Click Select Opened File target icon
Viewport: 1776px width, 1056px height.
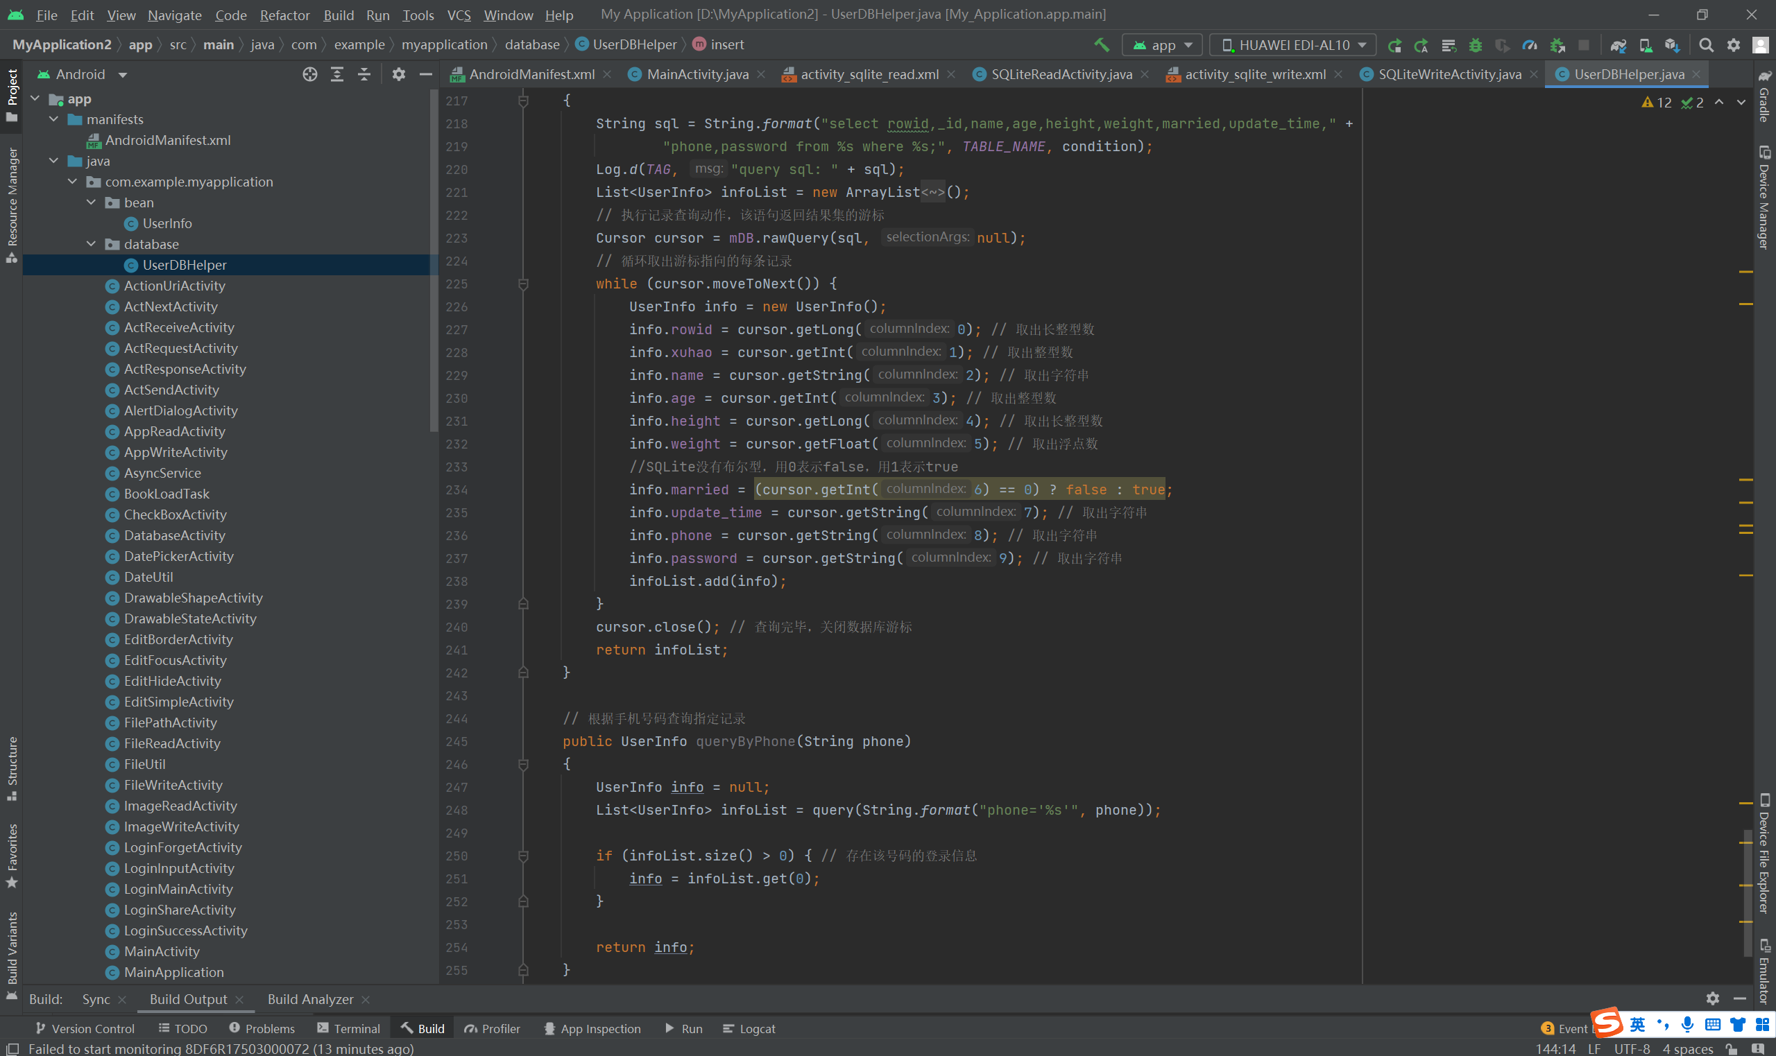309,74
